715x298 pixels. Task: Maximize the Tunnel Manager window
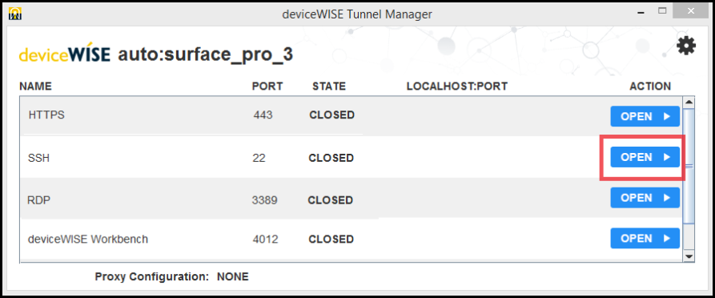click(x=663, y=10)
